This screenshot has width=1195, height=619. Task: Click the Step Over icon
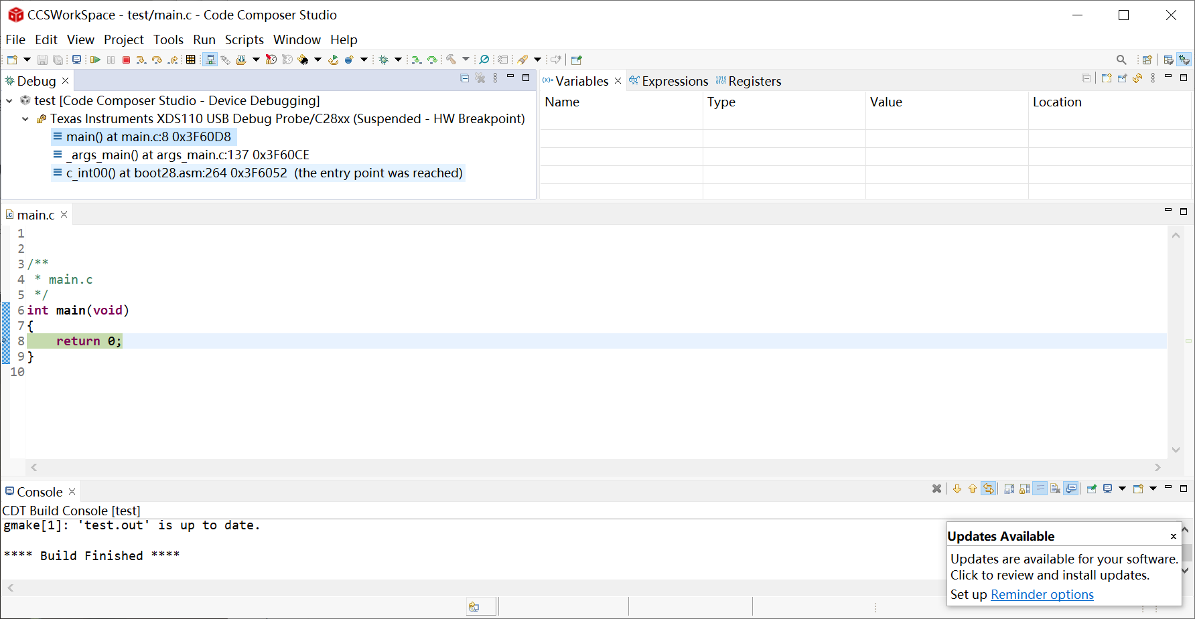(x=157, y=60)
